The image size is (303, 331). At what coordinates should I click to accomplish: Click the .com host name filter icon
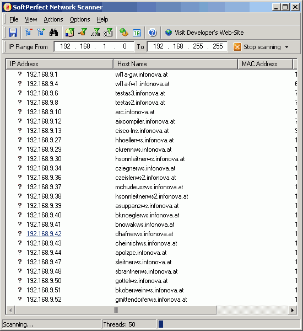click(95, 33)
